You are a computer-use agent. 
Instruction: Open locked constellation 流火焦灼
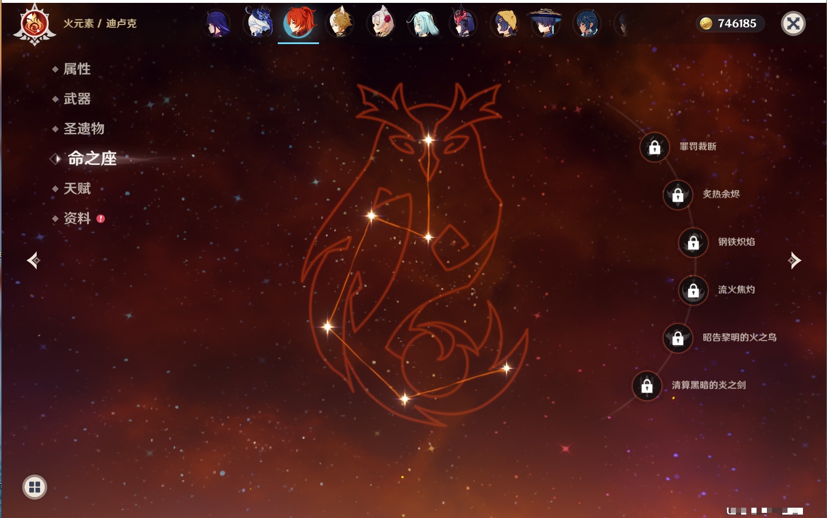pyautogui.click(x=694, y=290)
